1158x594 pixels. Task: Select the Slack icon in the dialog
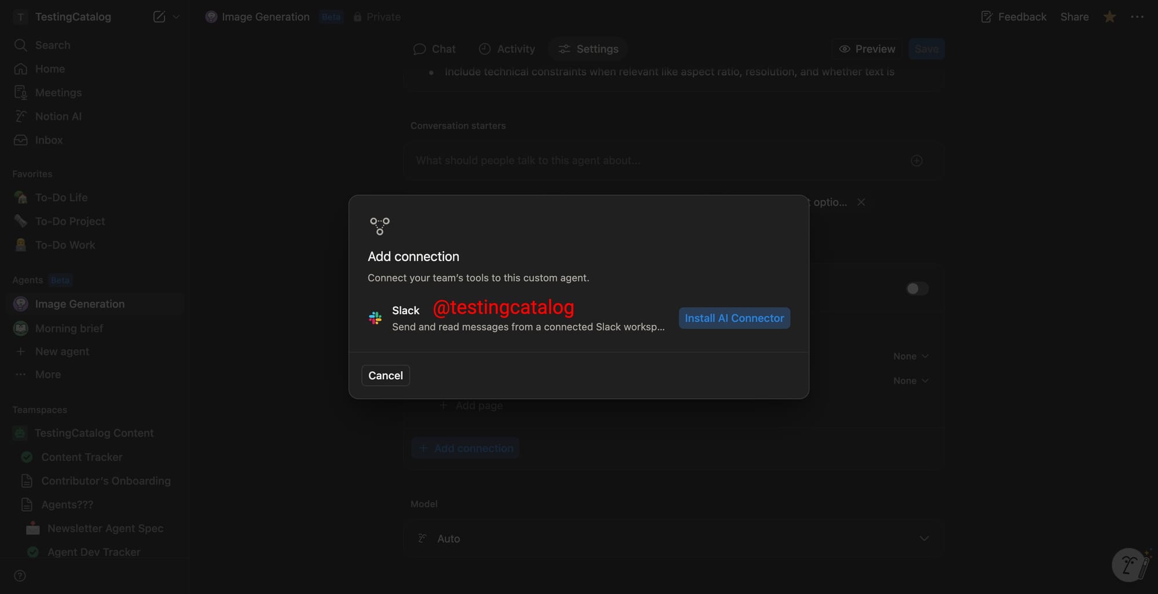click(375, 318)
